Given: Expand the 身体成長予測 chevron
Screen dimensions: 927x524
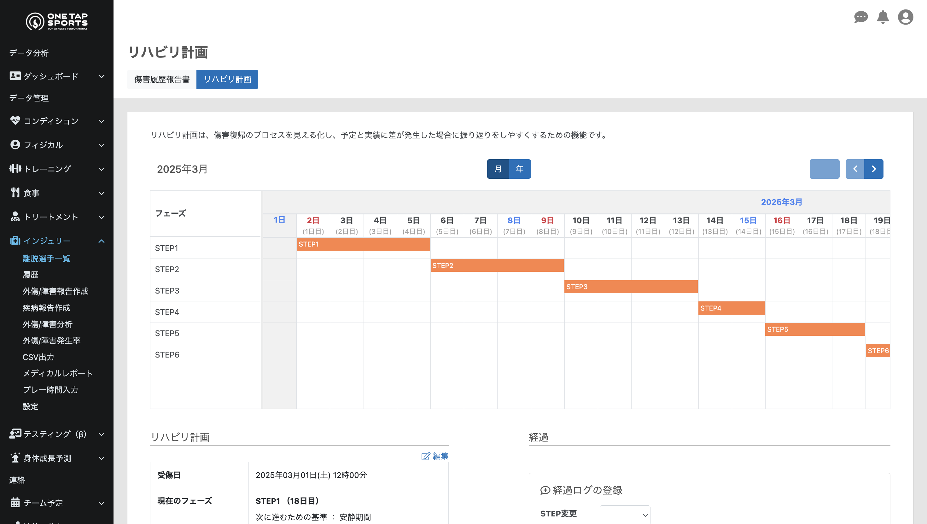Looking at the screenshot, I should pyautogui.click(x=102, y=458).
